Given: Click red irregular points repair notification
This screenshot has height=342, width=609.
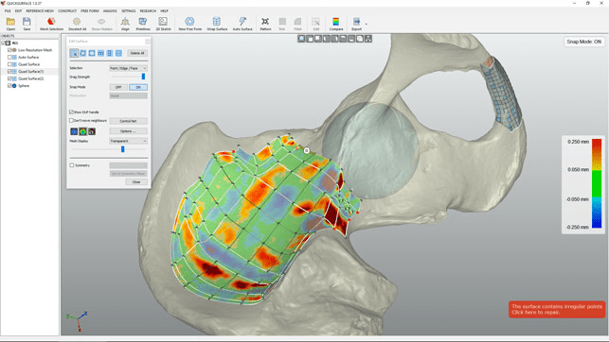Looking at the screenshot, I should pos(557,309).
